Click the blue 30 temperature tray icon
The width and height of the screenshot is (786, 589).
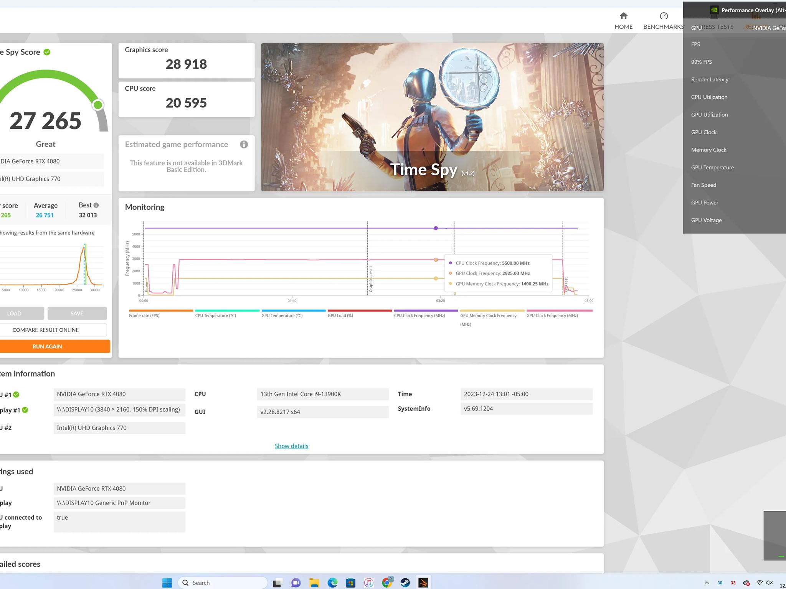[720, 583]
